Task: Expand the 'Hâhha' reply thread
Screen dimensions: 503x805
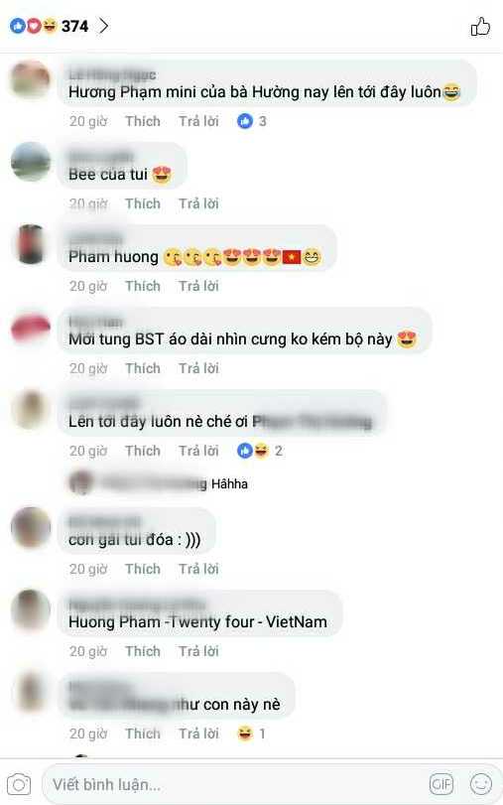Action: [159, 483]
